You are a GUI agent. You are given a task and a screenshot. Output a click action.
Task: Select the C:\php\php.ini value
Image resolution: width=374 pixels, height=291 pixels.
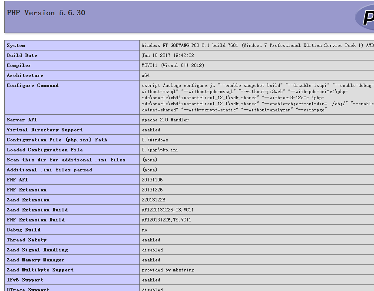160,150
